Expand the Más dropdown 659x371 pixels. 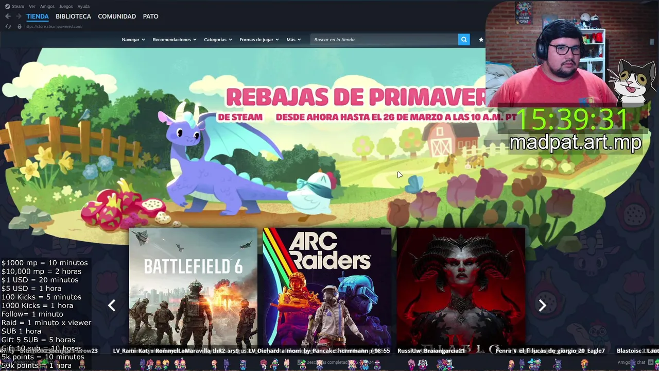coord(293,40)
